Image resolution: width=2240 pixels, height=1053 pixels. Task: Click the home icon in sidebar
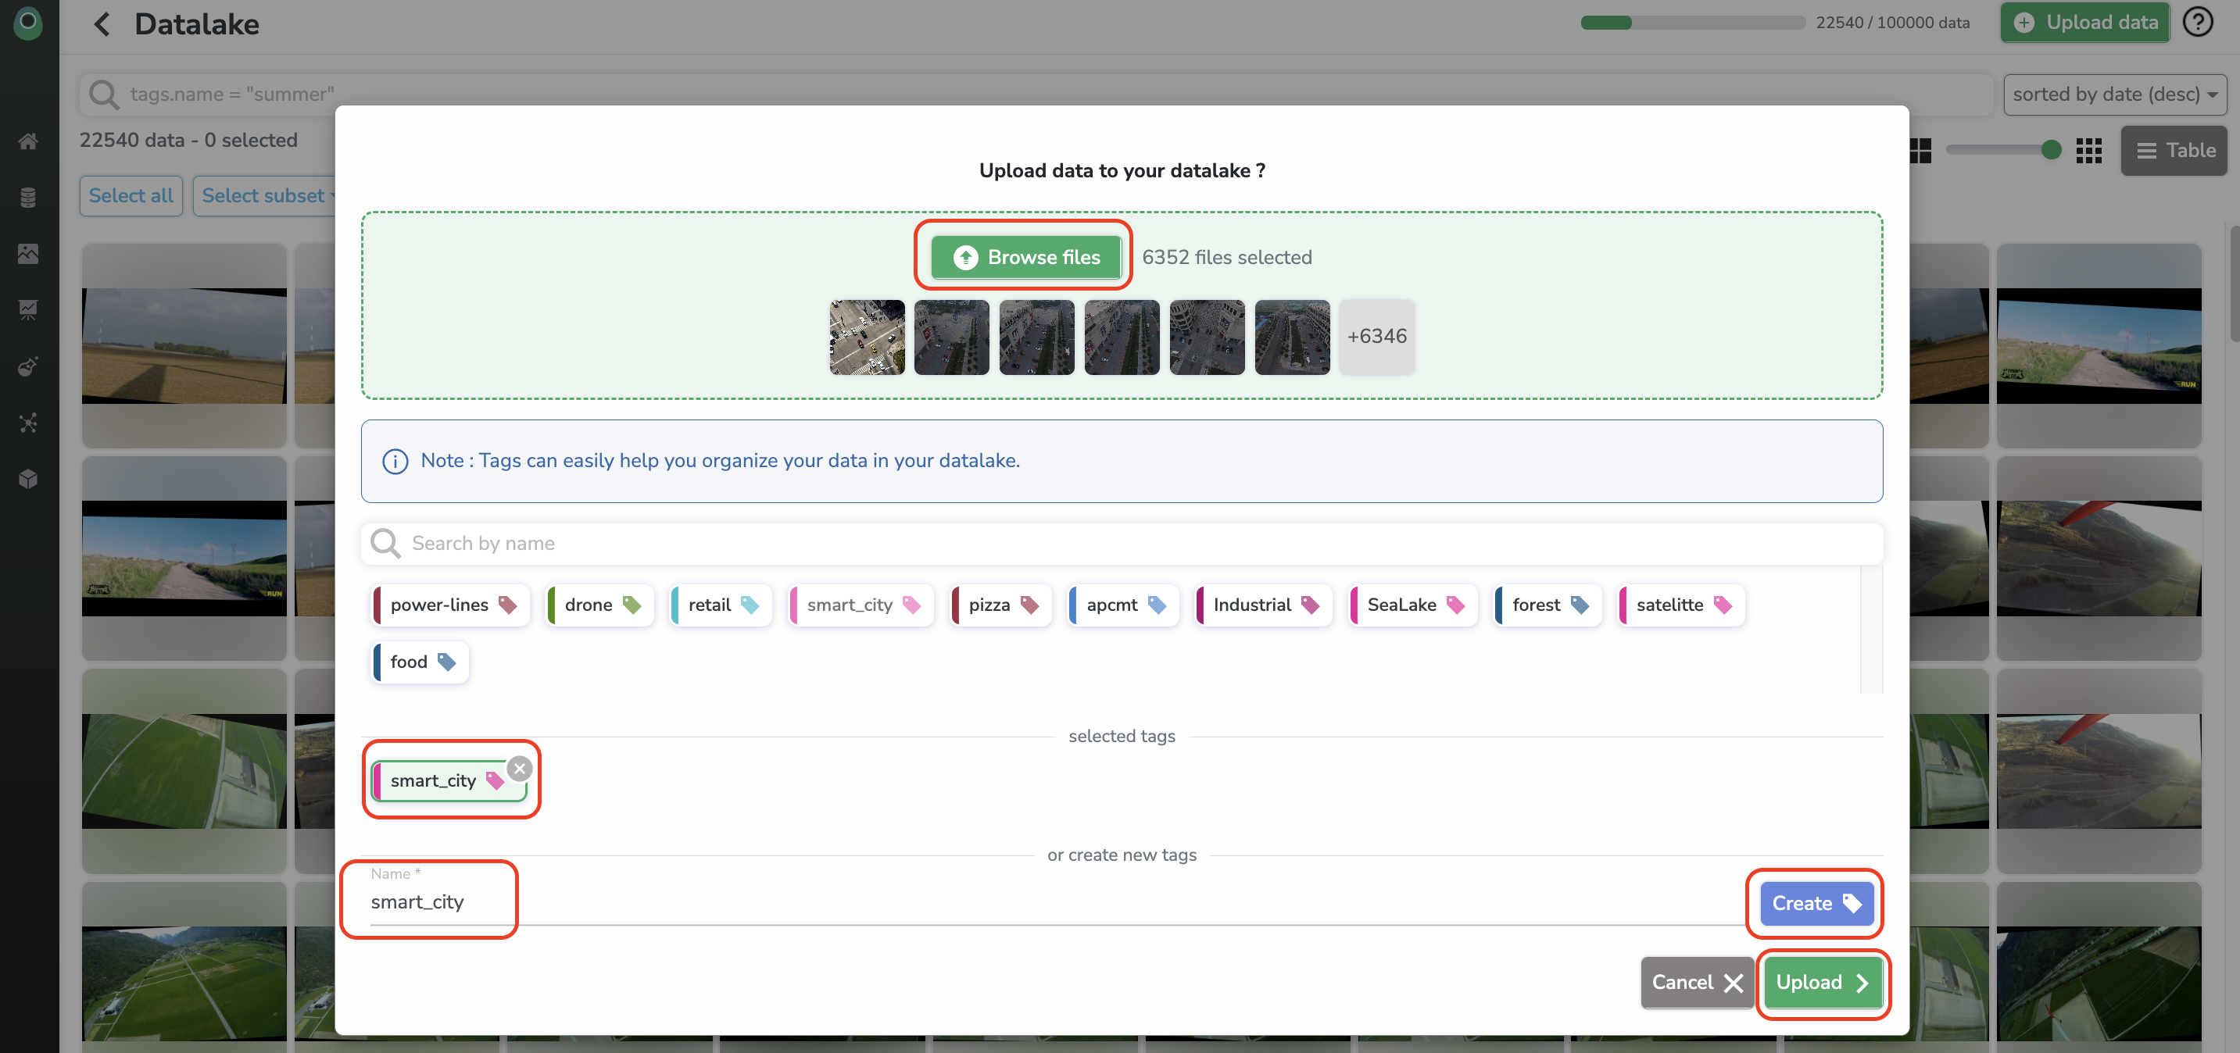(x=28, y=141)
